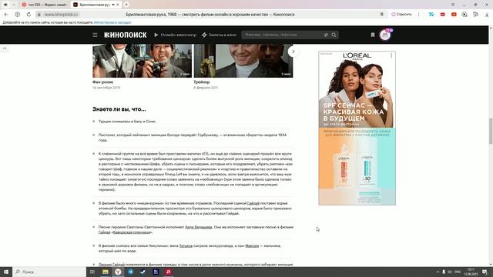
Task: Type in Фильмы, сериалы, персоны search box
Action: click(282, 35)
